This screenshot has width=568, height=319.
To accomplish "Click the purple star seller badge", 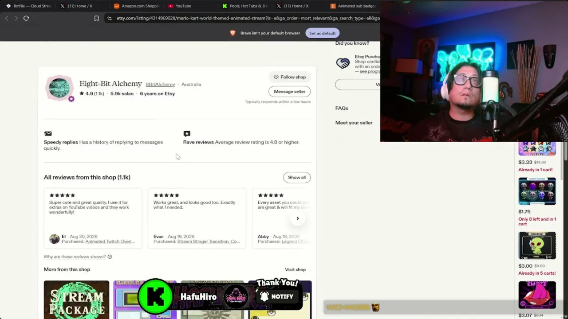I will pyautogui.click(x=71, y=99).
